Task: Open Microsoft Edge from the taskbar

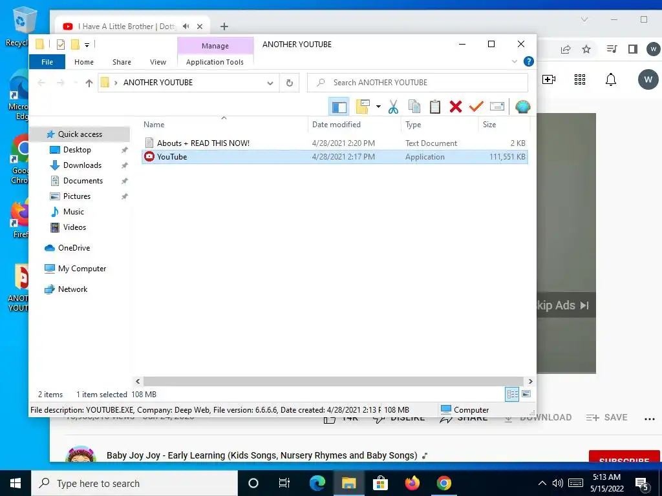Action: tap(317, 483)
